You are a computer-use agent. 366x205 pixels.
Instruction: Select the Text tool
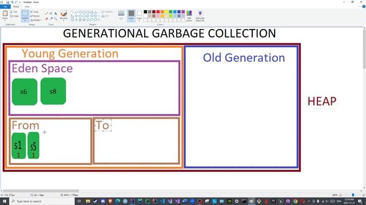click(x=55, y=14)
